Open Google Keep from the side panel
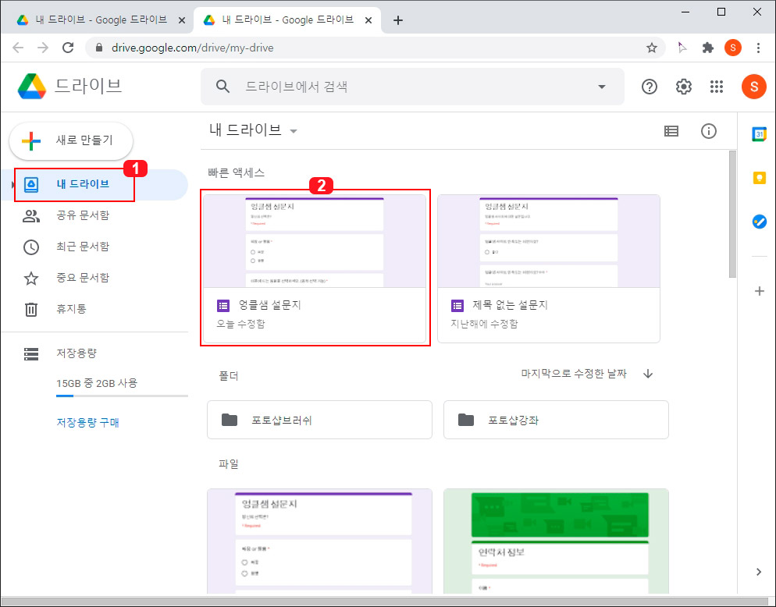776x607 pixels. (759, 177)
